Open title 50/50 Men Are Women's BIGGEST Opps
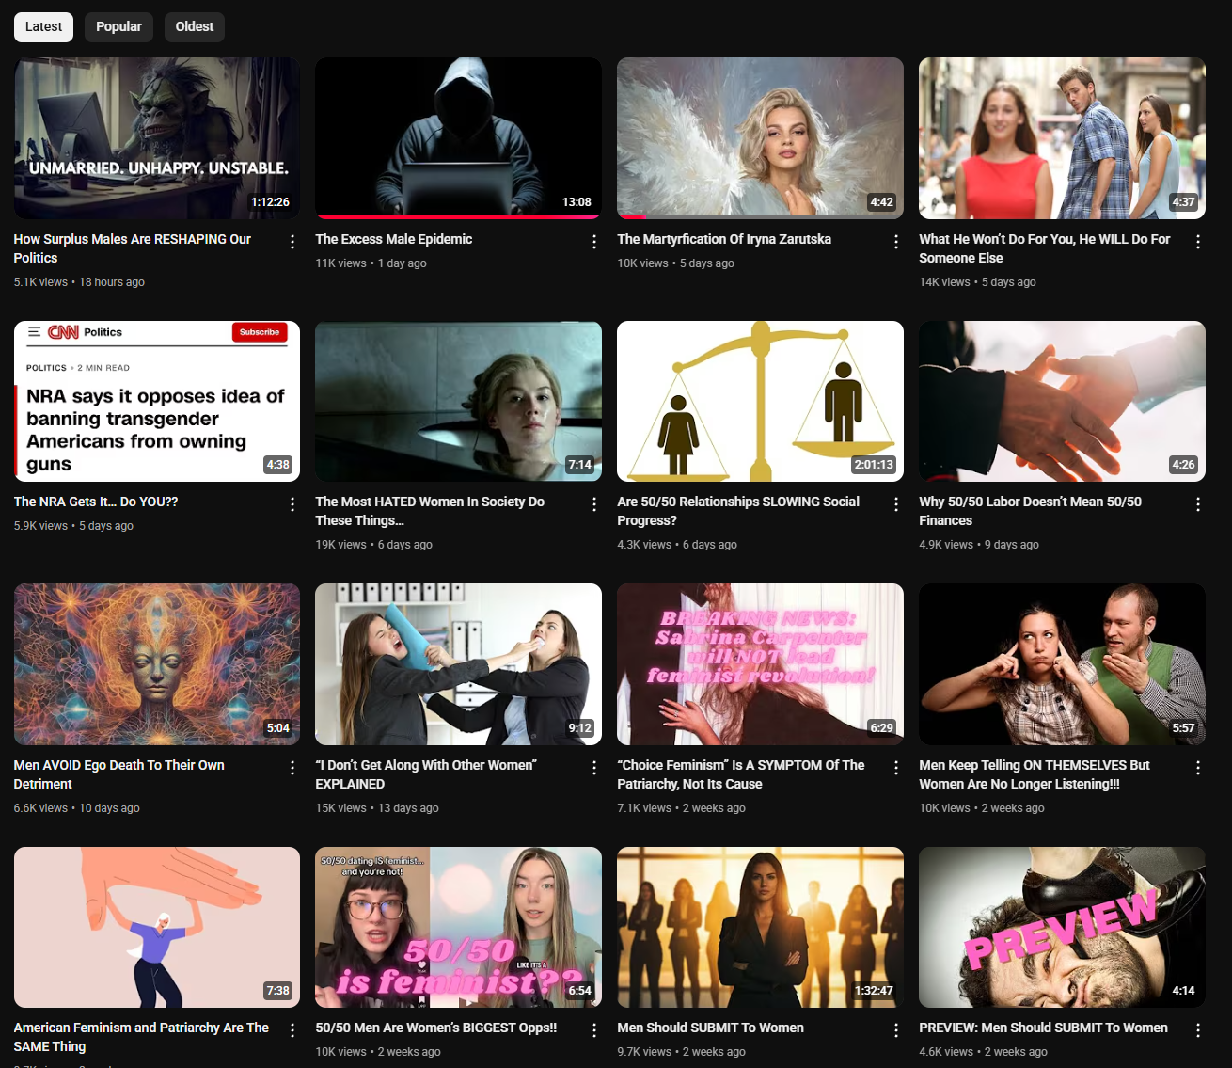The height and width of the screenshot is (1068, 1232). [x=436, y=1028]
